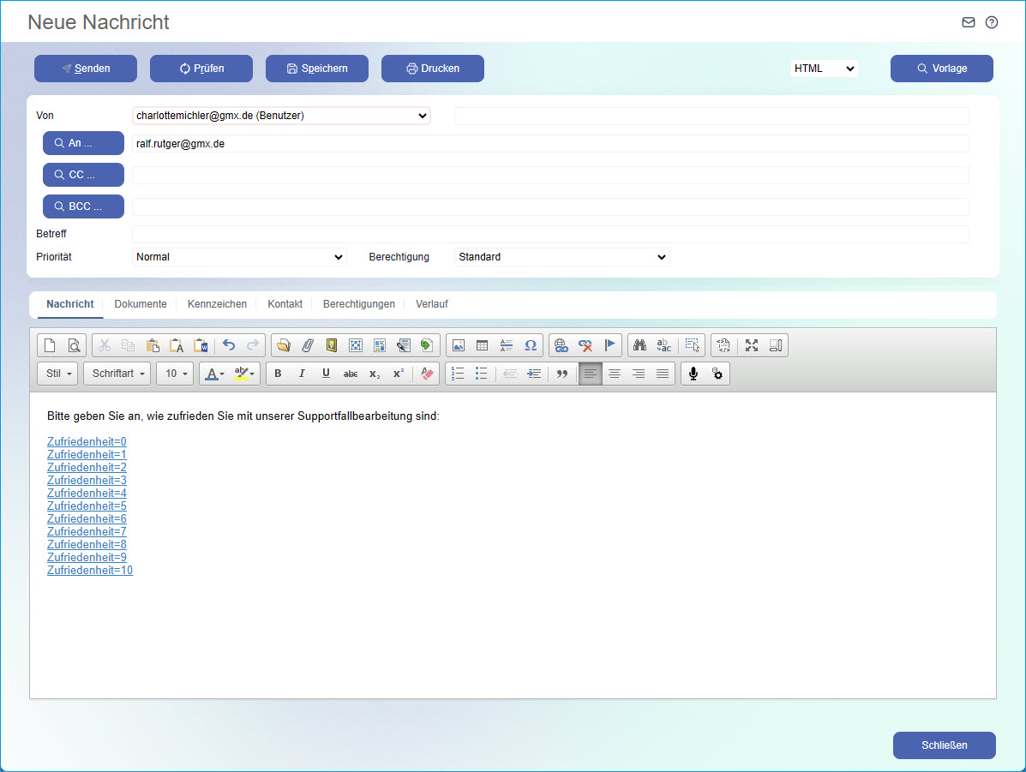Click the paperclip attachment icon

pos(308,345)
